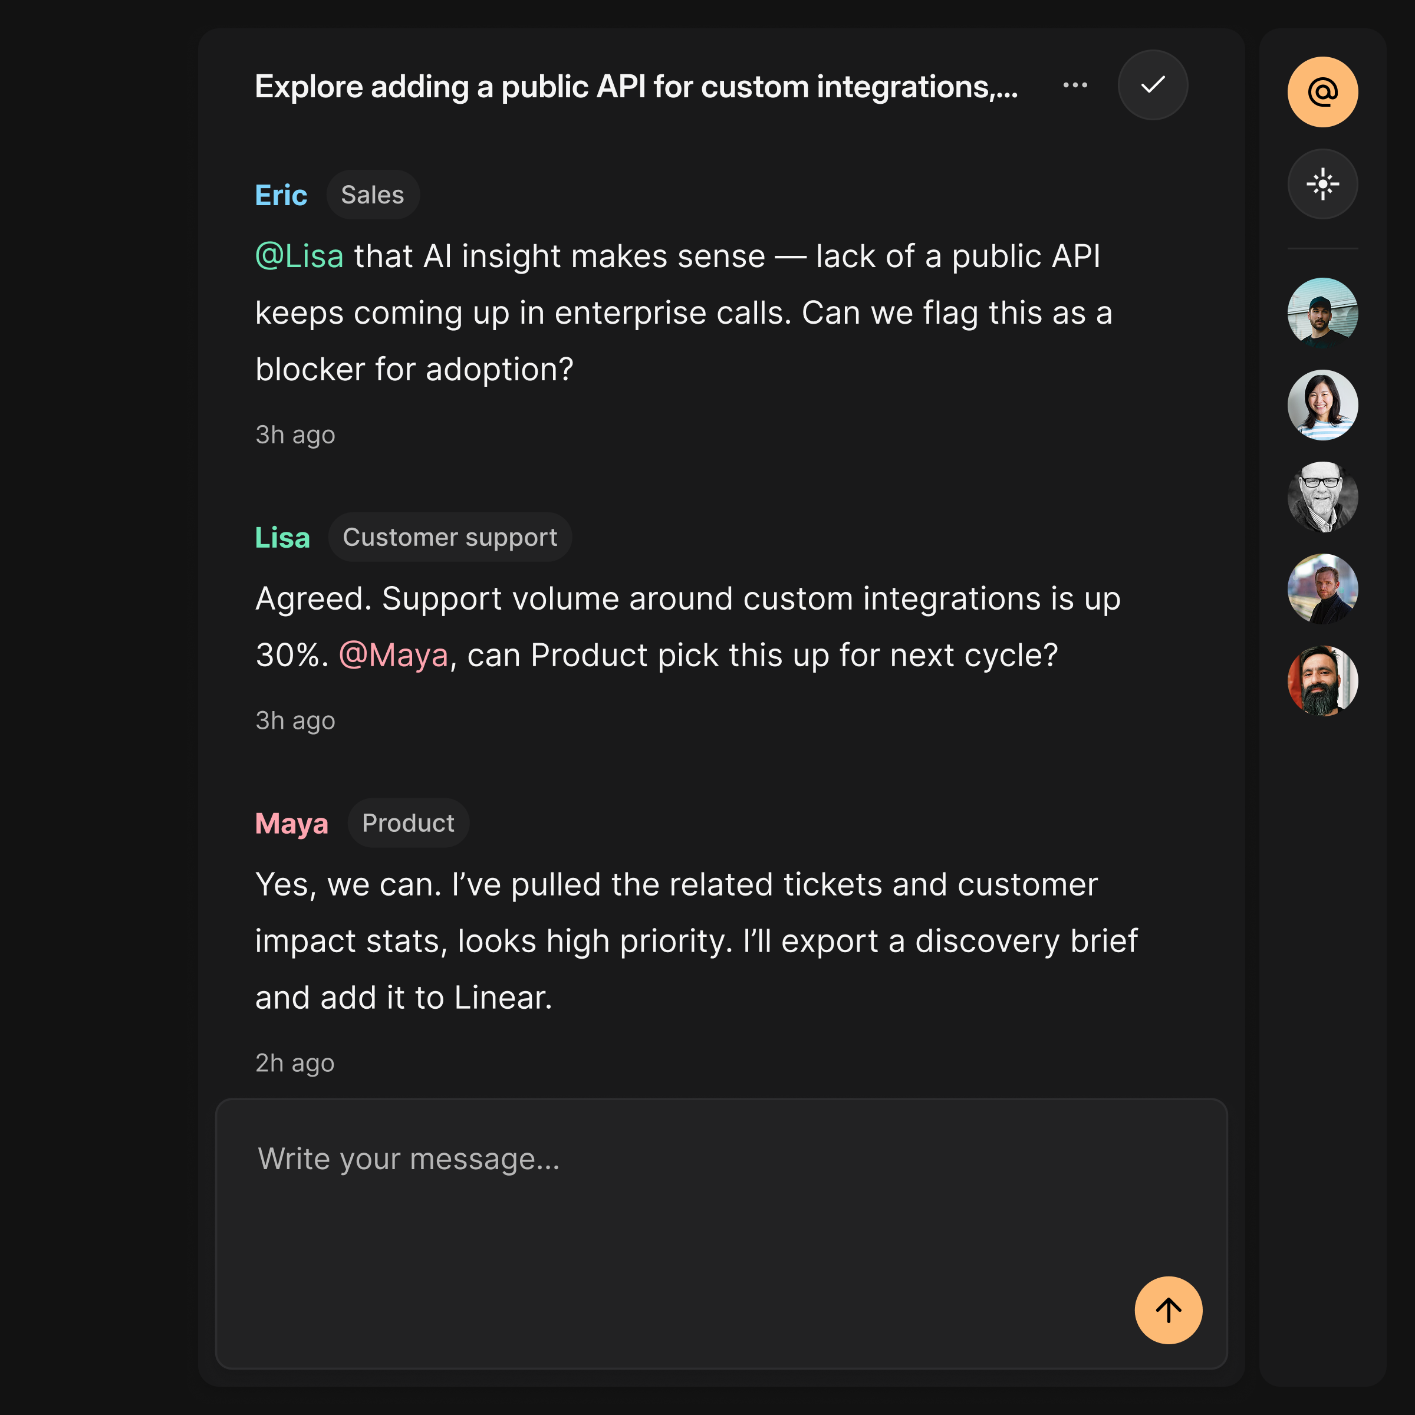
Task: Click the @Maya mention in Lisa's message
Action: pos(393,655)
